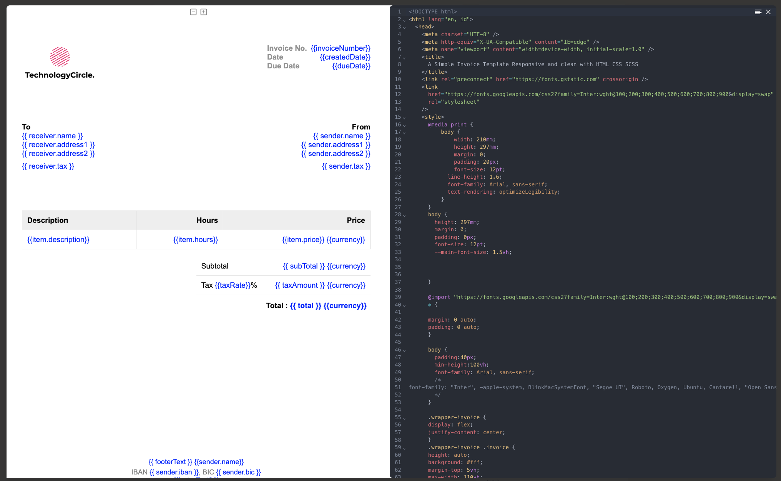Close the code editor panel
This screenshot has width=781, height=481.
768,12
